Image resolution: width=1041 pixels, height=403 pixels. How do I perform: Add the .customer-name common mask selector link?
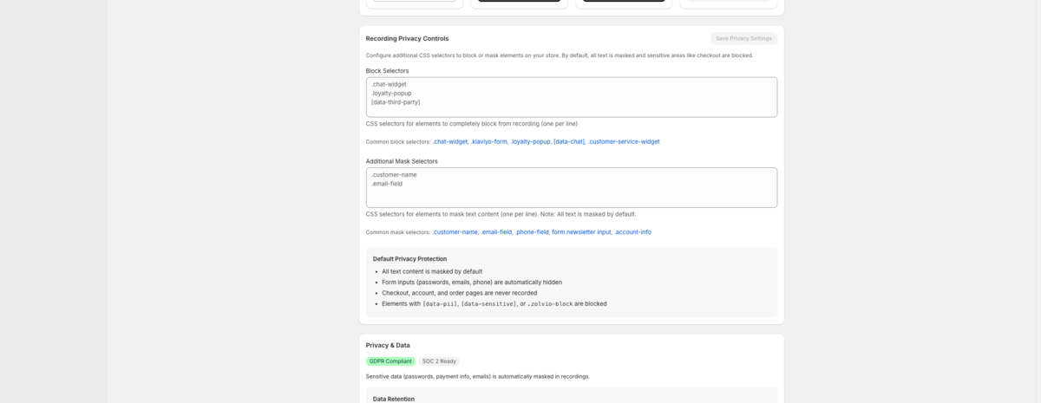(x=455, y=232)
